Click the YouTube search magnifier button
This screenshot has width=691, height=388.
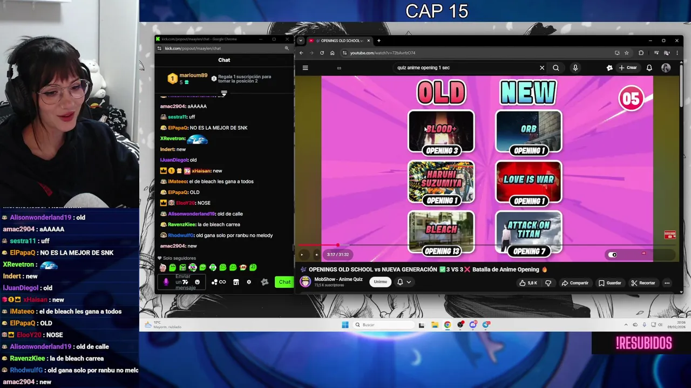[x=555, y=68]
